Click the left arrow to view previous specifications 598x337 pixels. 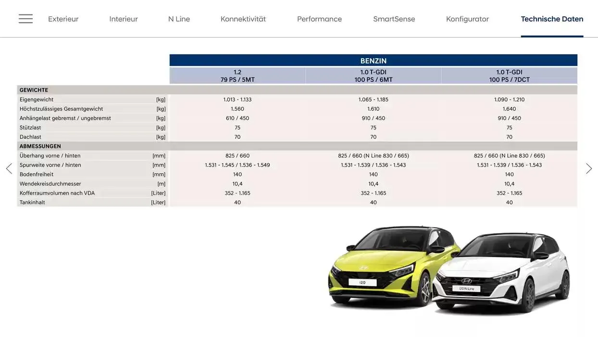tap(8, 168)
